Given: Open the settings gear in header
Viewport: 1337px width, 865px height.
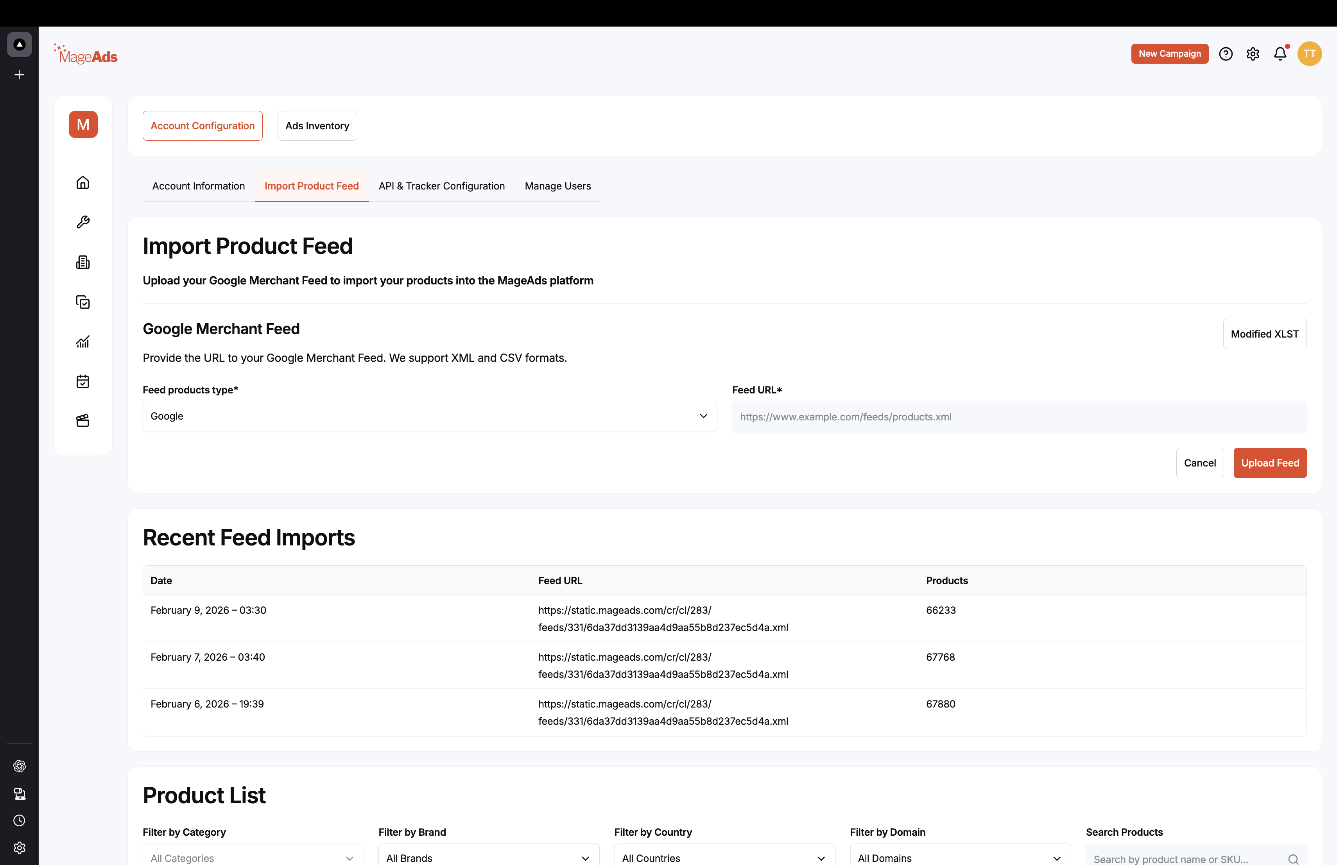Looking at the screenshot, I should (x=1253, y=54).
